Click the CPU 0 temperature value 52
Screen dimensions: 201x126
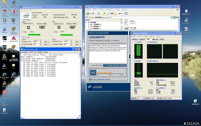[29, 27]
